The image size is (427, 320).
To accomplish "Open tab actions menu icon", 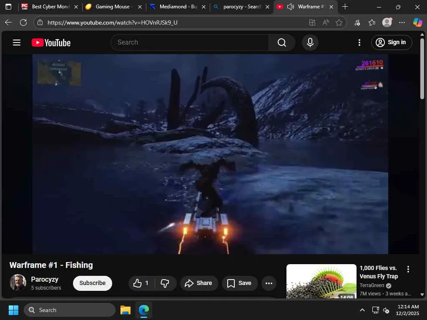I will 8,7.
